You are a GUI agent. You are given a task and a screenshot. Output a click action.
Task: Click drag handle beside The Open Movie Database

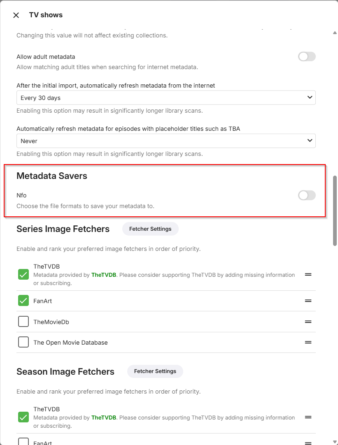tap(308, 342)
